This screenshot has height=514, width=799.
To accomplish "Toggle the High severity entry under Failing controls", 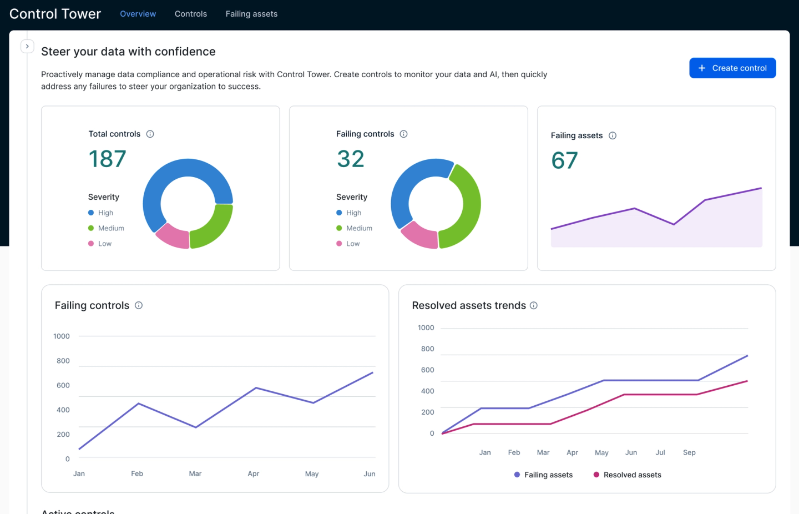I will coord(348,213).
